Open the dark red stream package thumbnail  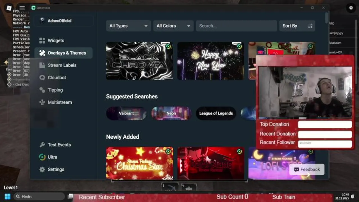(x=211, y=163)
